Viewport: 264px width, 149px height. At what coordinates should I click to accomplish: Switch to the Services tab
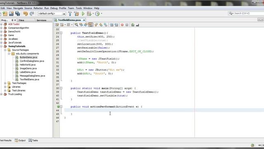point(41,20)
